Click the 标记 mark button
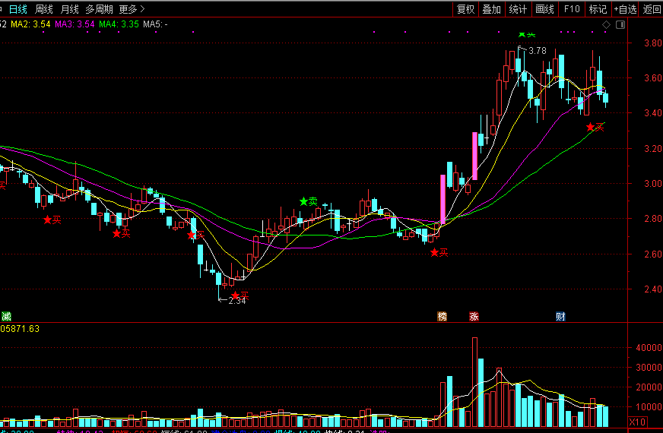This screenshot has height=433, width=663. (598, 9)
